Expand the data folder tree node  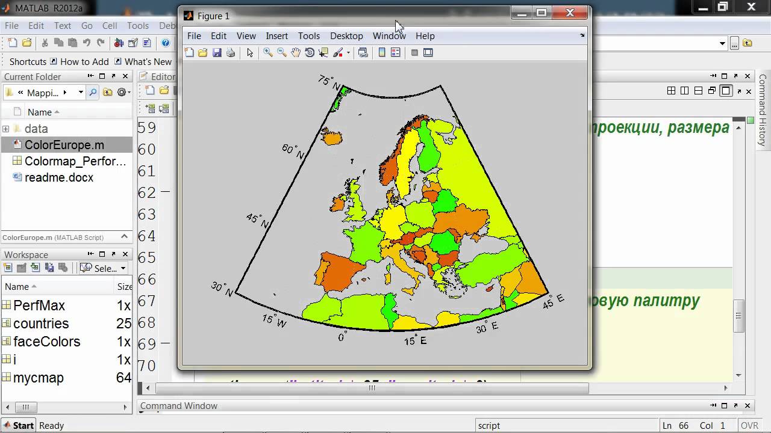coord(6,129)
